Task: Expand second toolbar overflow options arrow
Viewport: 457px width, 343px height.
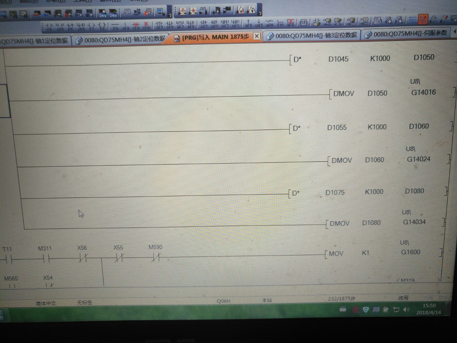Action: (260, 13)
